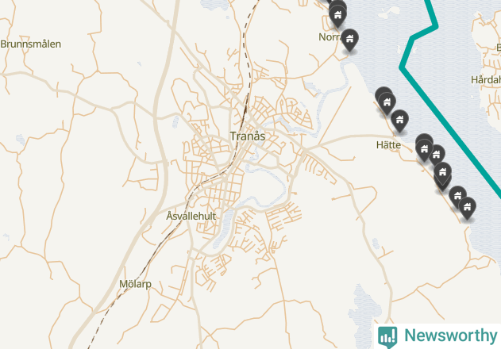Image resolution: width=501 pixels, height=349 pixels.
Task: Click the house marker stacked over a pin southeast of Hätte
Action: click(442, 173)
